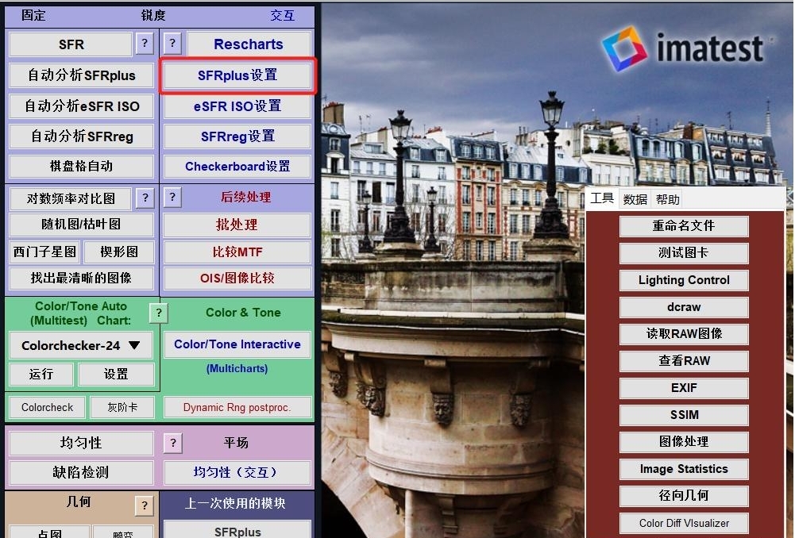Open the 批处理 module
The height and width of the screenshot is (538, 795).
coord(237,225)
